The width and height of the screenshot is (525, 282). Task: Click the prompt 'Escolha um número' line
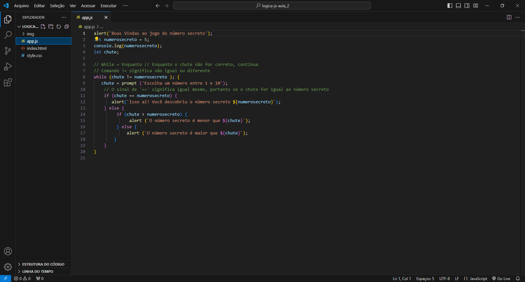164,83
